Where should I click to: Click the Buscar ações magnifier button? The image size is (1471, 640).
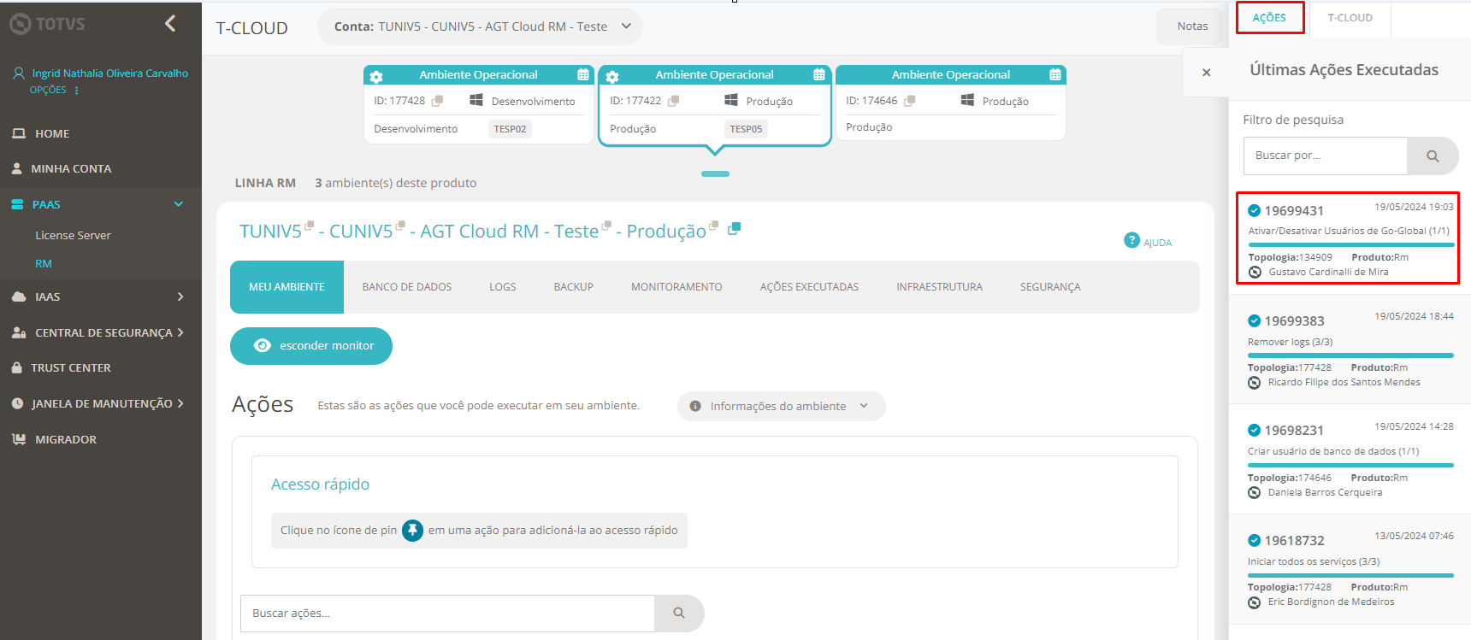tap(679, 614)
